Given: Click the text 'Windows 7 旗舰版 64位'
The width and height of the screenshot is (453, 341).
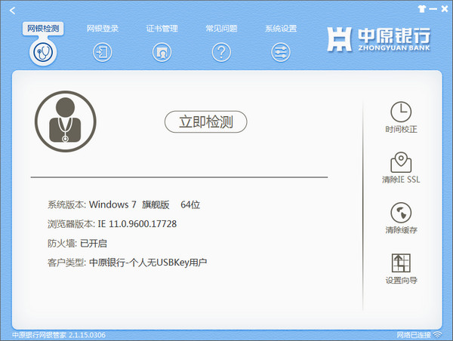Looking at the screenshot, I should pyautogui.click(x=144, y=204).
